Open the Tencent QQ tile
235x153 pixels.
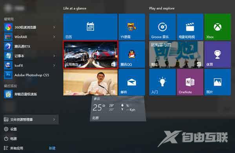[x=132, y=55]
